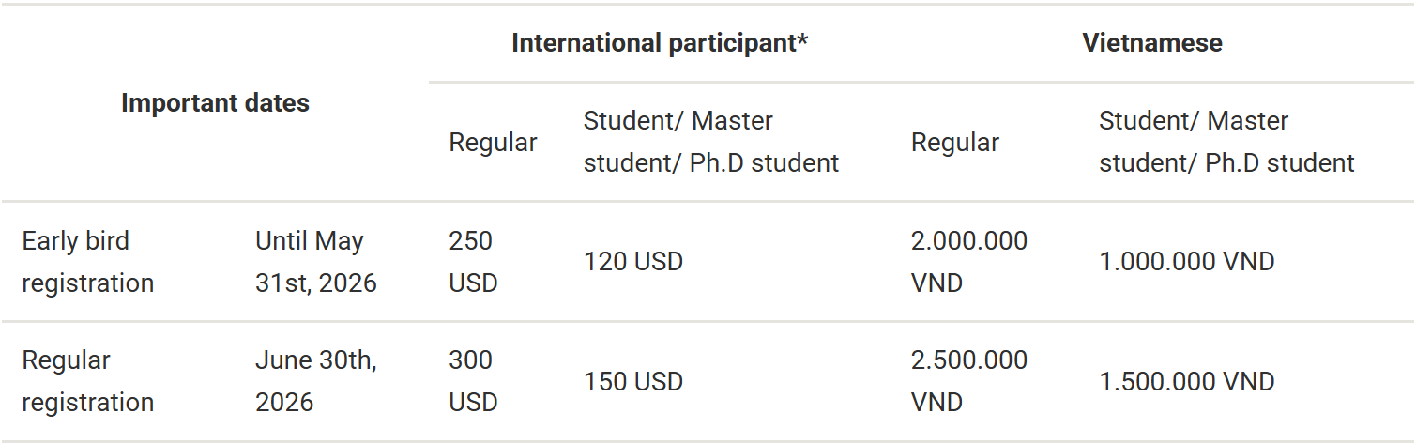Click the asterisk after International participant
The height and width of the screenshot is (444, 1416).
(x=803, y=43)
